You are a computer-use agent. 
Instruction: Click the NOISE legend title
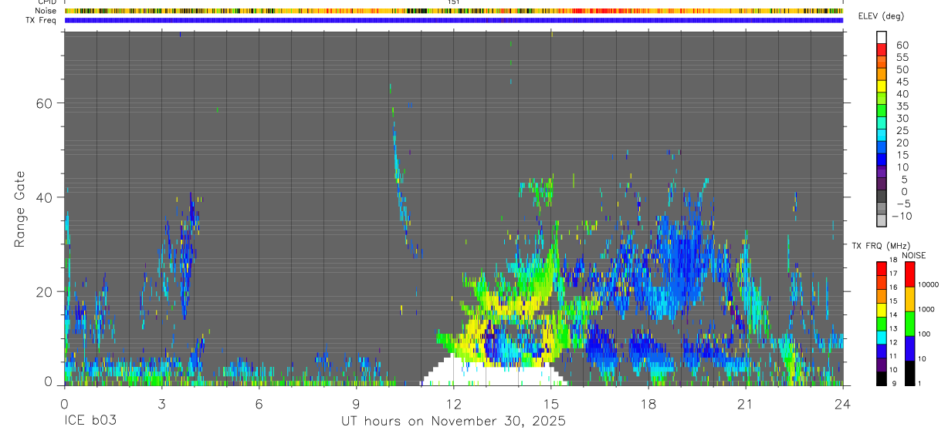(x=913, y=255)
